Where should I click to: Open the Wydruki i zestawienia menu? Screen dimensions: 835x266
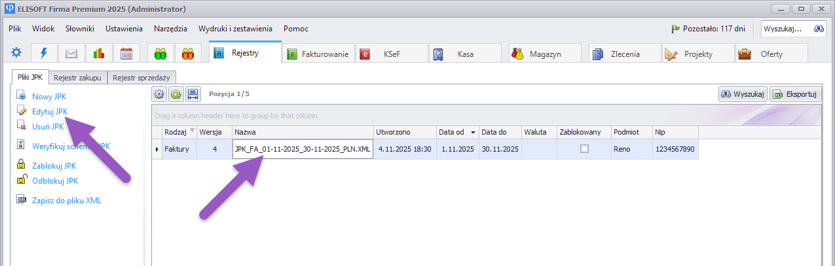pyautogui.click(x=235, y=29)
